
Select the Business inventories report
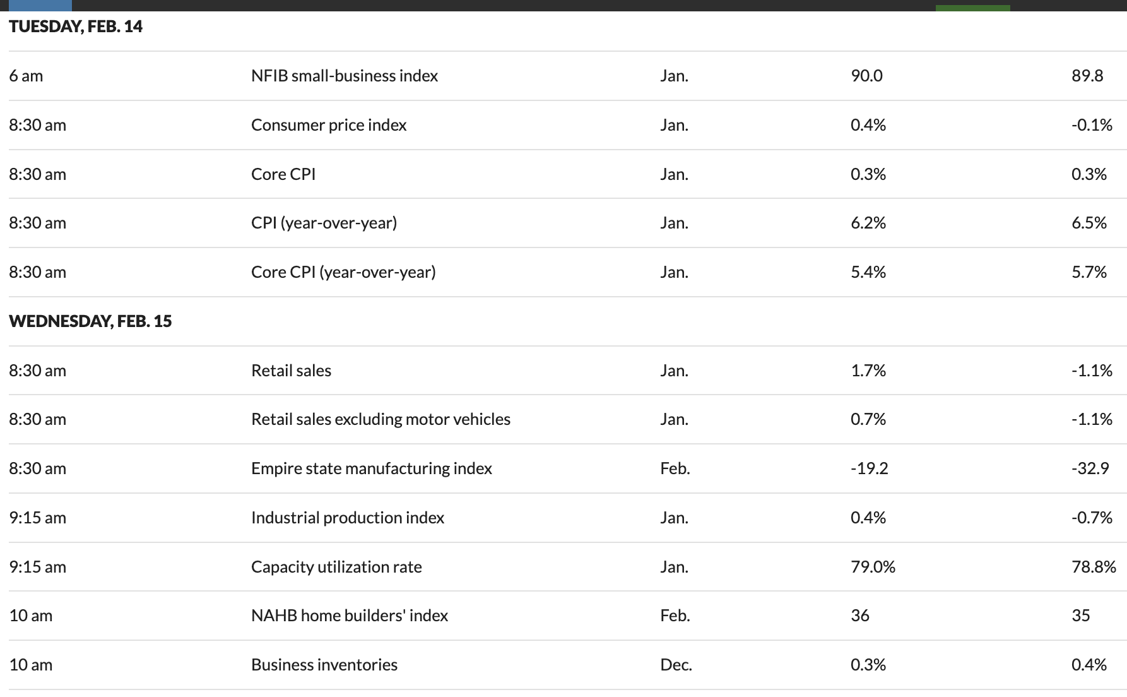(324, 665)
